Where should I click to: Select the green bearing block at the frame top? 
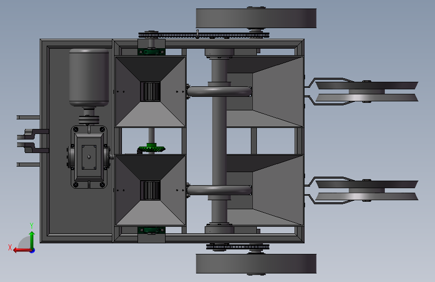click(x=152, y=52)
